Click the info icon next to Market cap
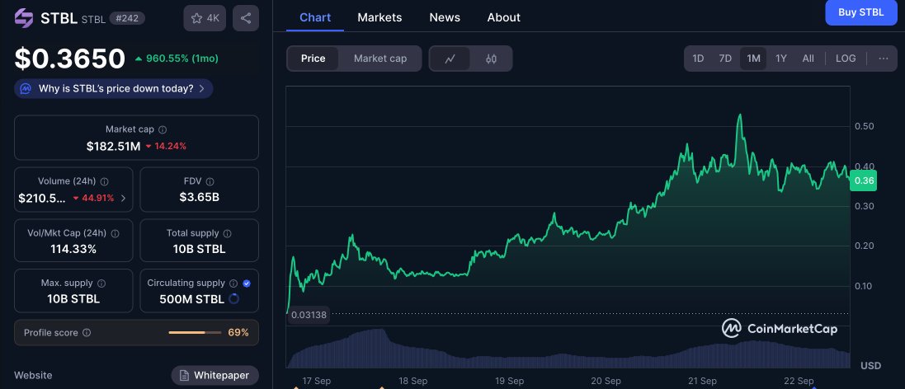The height and width of the screenshot is (389, 905). tap(163, 129)
